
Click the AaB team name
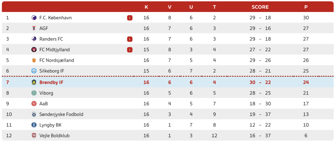point(43,104)
